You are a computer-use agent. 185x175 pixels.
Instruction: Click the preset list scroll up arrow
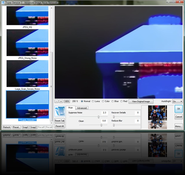(x=51, y=8)
